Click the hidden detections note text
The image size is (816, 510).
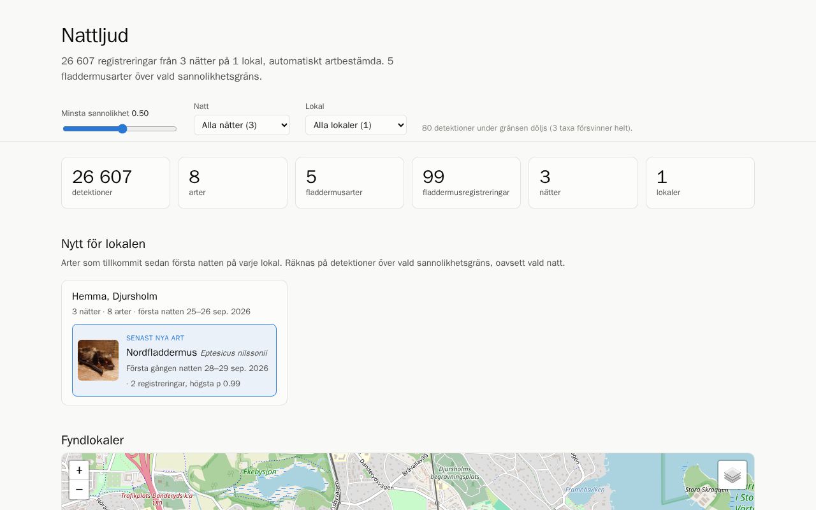[x=527, y=128]
